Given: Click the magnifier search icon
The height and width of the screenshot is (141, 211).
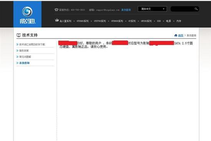Looking at the screenshot, I should pos(196,9).
